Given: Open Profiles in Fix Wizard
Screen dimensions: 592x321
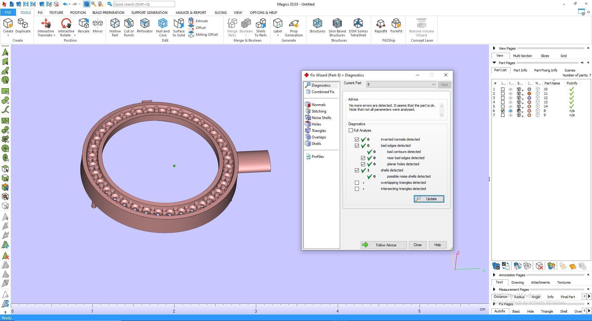Looking at the screenshot, I should click(315, 157).
